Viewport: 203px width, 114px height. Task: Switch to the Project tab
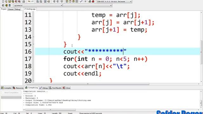[3, 9]
